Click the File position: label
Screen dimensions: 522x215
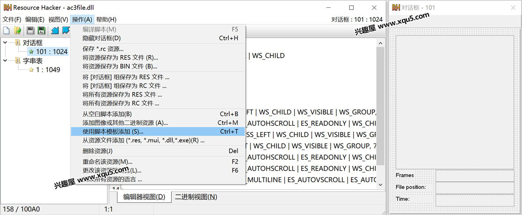[411, 187]
